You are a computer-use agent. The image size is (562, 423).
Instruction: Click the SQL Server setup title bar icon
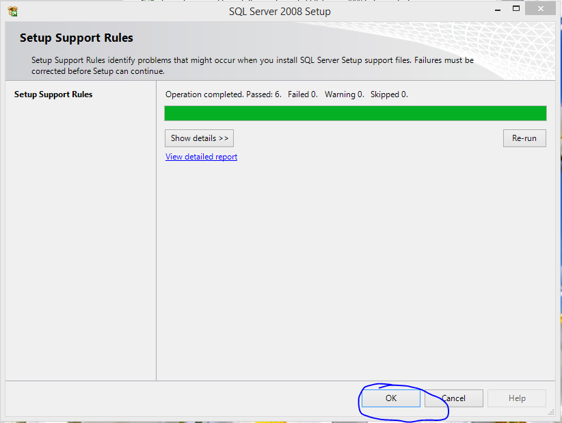[x=13, y=12]
